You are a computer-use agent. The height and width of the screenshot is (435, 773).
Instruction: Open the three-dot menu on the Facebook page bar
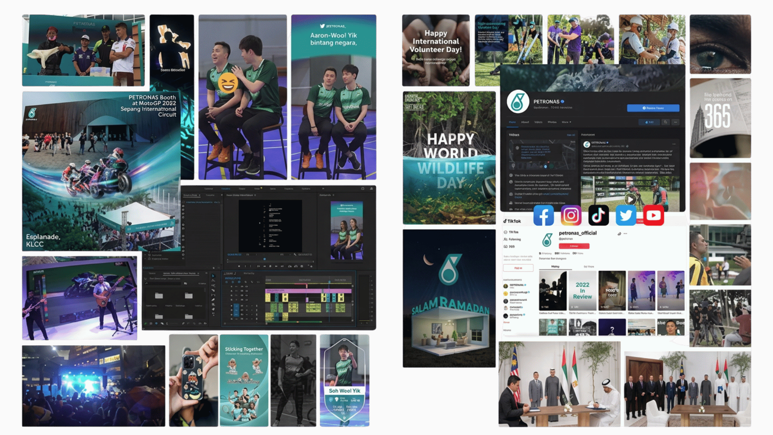676,122
